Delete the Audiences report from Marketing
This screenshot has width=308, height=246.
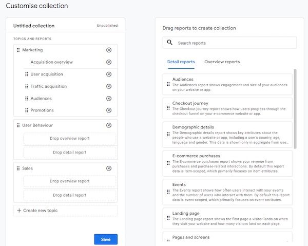(x=108, y=99)
